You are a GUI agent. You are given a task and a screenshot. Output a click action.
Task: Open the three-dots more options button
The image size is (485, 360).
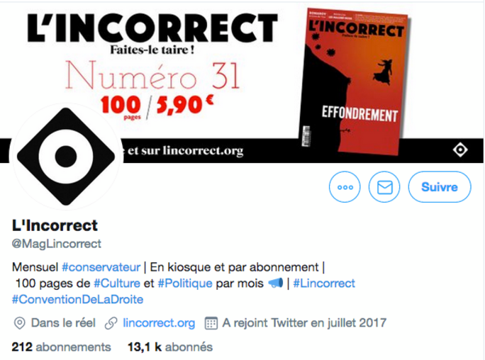(x=345, y=187)
